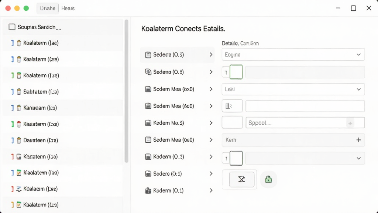Click the red jar icon beside Keaiaterm
This screenshot has width=378, height=213.
click(x=19, y=124)
